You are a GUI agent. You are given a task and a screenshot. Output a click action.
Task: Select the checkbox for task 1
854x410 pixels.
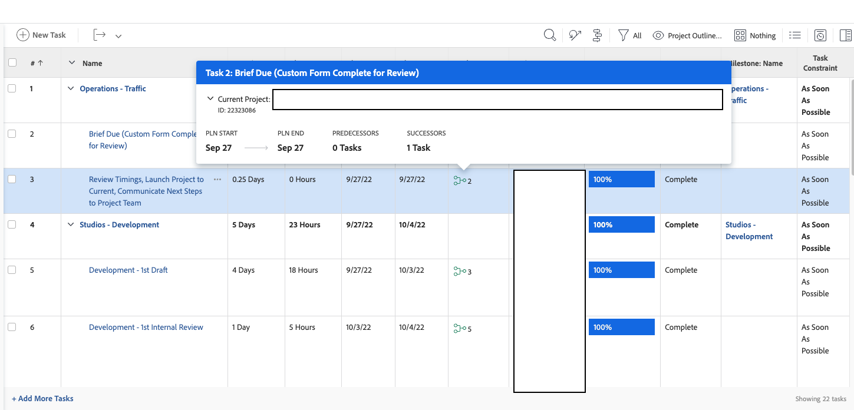tap(12, 88)
